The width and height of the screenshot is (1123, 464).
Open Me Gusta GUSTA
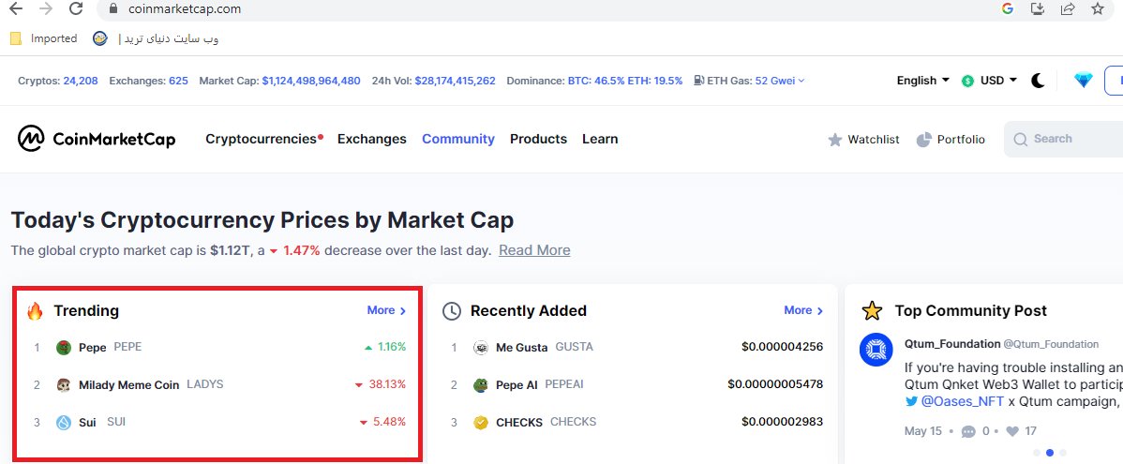tap(545, 347)
